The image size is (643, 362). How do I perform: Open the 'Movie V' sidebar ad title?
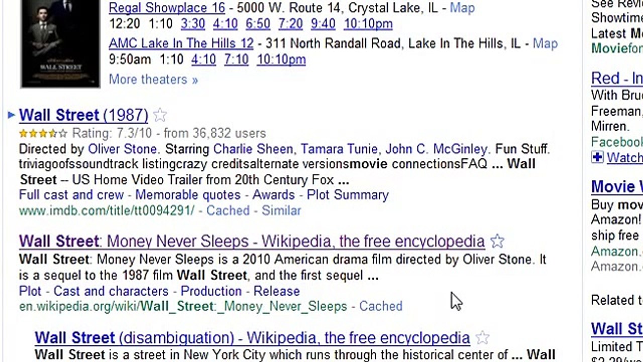tap(617, 187)
